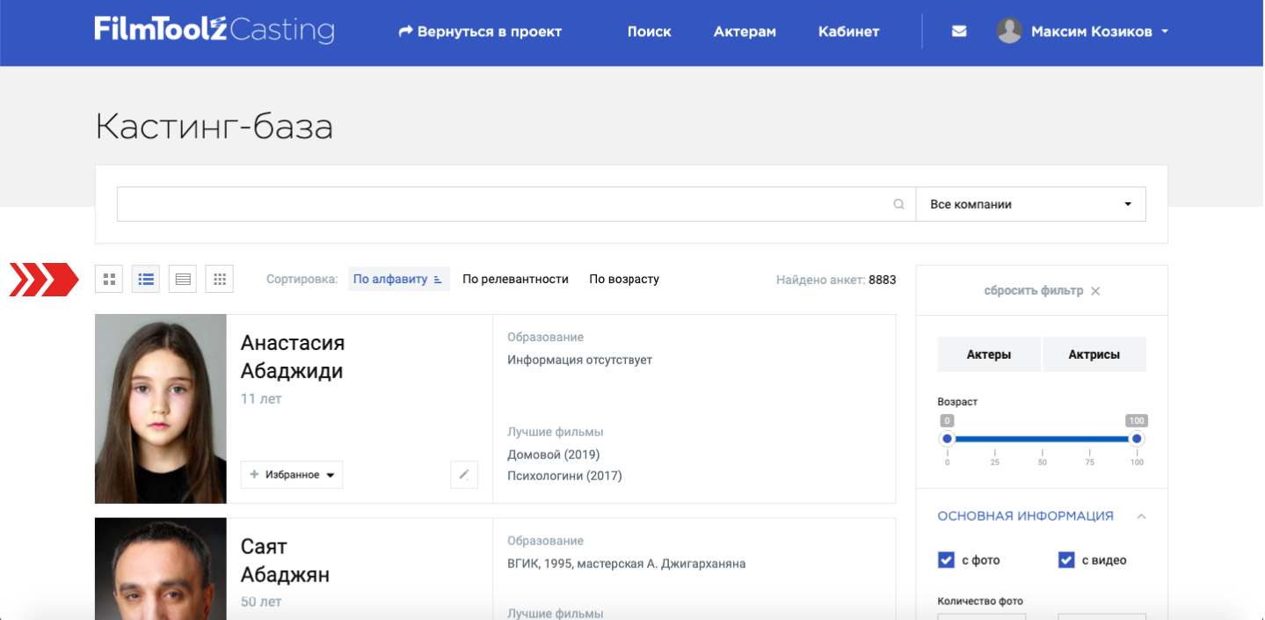The height and width of the screenshot is (620, 1265).
Task: Click film Психологини (2017)
Action: click(564, 476)
